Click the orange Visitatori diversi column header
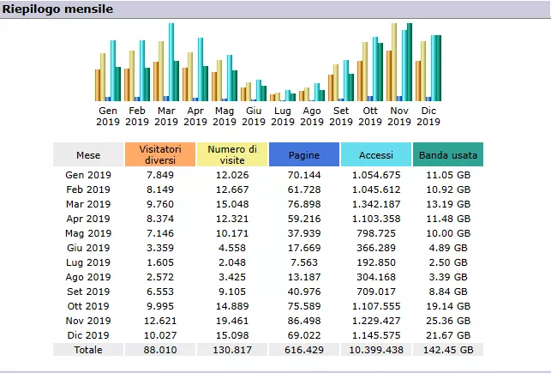 click(160, 154)
